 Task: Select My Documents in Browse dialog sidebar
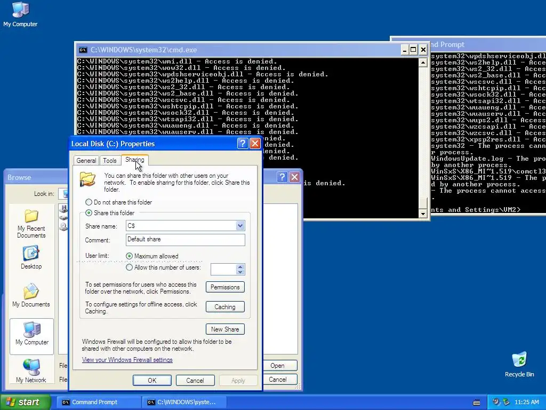coord(31,295)
